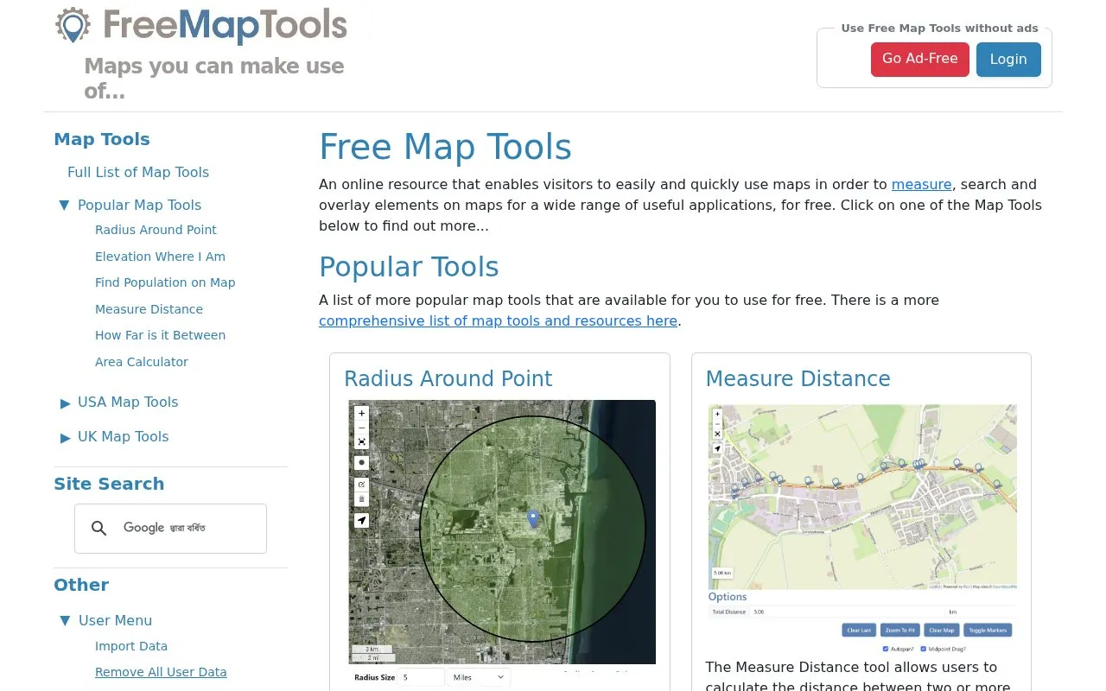Open Find Population on Map
Screen dimensions: 1106x691
pos(165,282)
